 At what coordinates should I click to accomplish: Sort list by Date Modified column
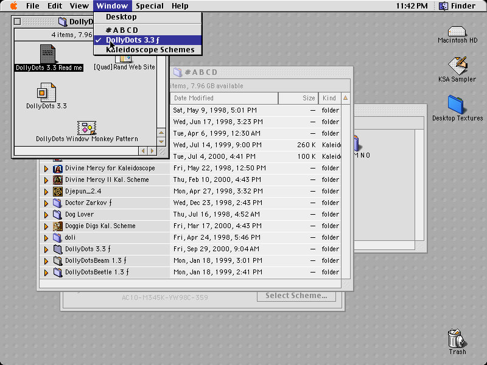[224, 98]
